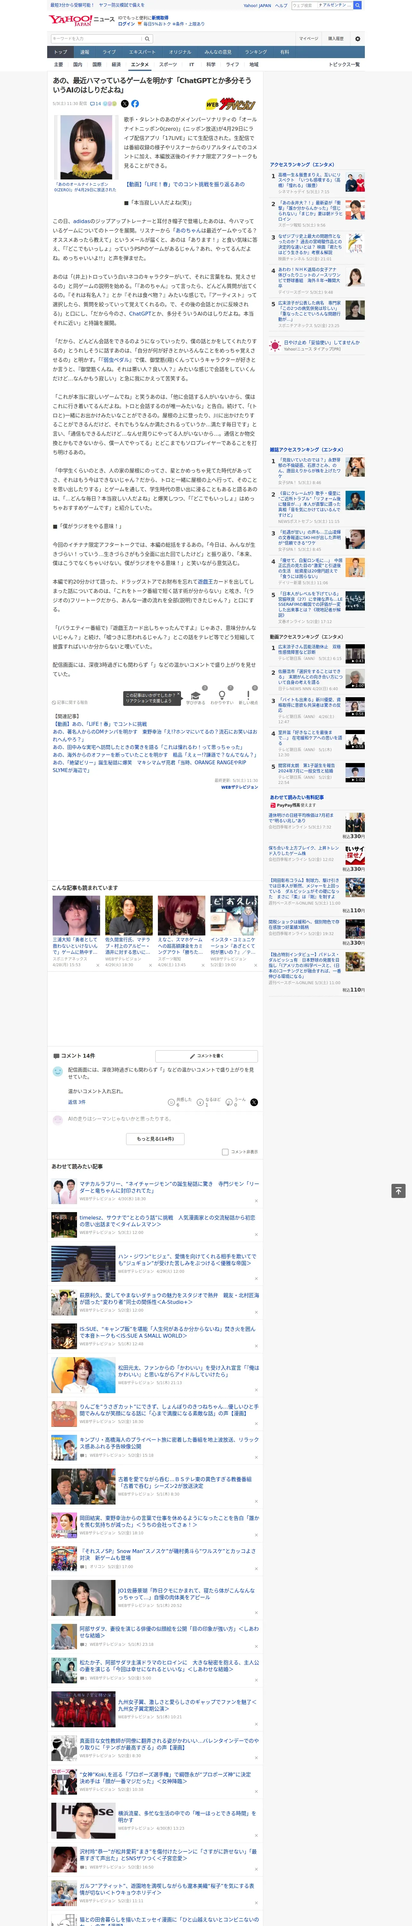The width and height of the screenshot is (412, 1926).
Task: Click the PayPay icon in paid articles header
Action: point(273,805)
